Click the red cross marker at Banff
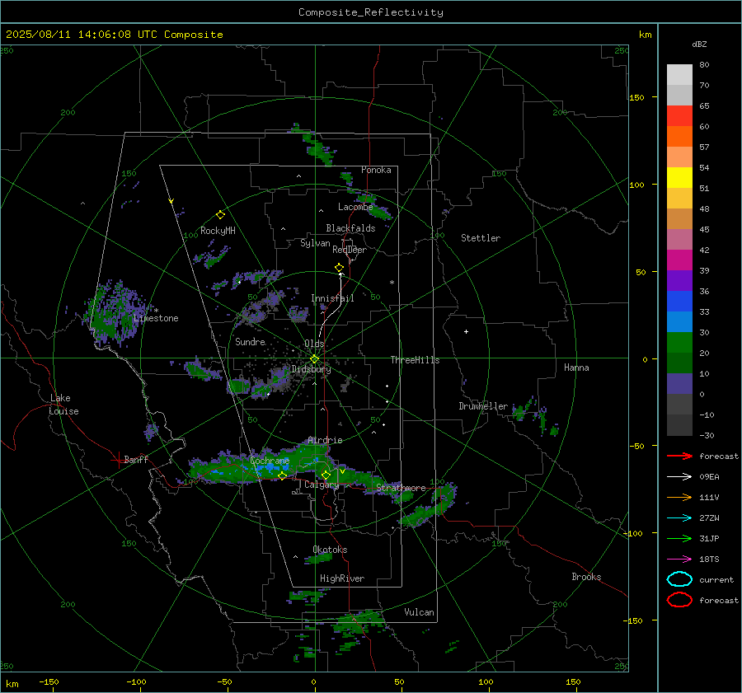The width and height of the screenshot is (742, 693). coord(118,459)
